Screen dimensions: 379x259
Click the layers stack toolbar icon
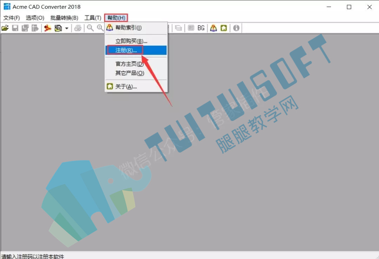[178, 28]
